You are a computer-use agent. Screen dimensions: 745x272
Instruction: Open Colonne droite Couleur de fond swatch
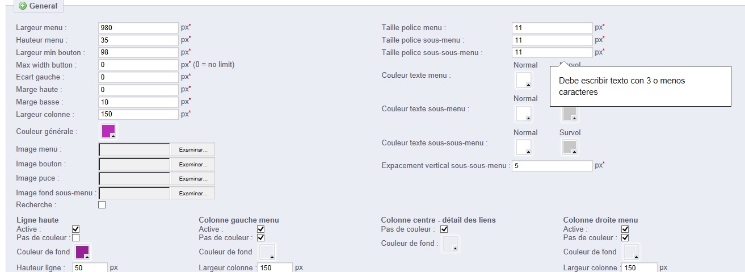tap(632, 252)
